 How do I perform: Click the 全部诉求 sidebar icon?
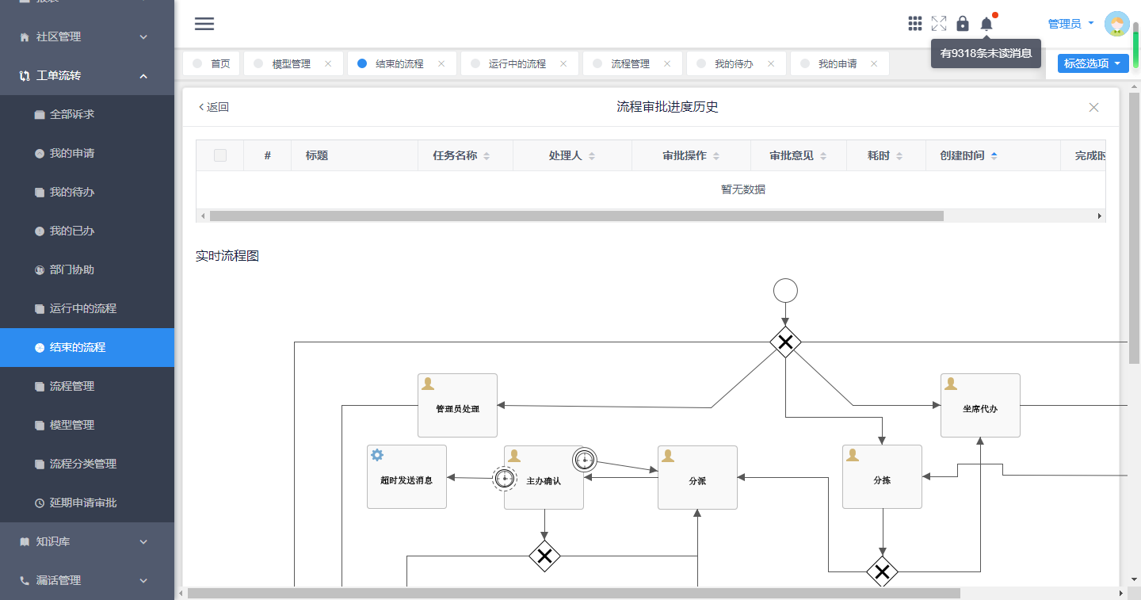40,115
